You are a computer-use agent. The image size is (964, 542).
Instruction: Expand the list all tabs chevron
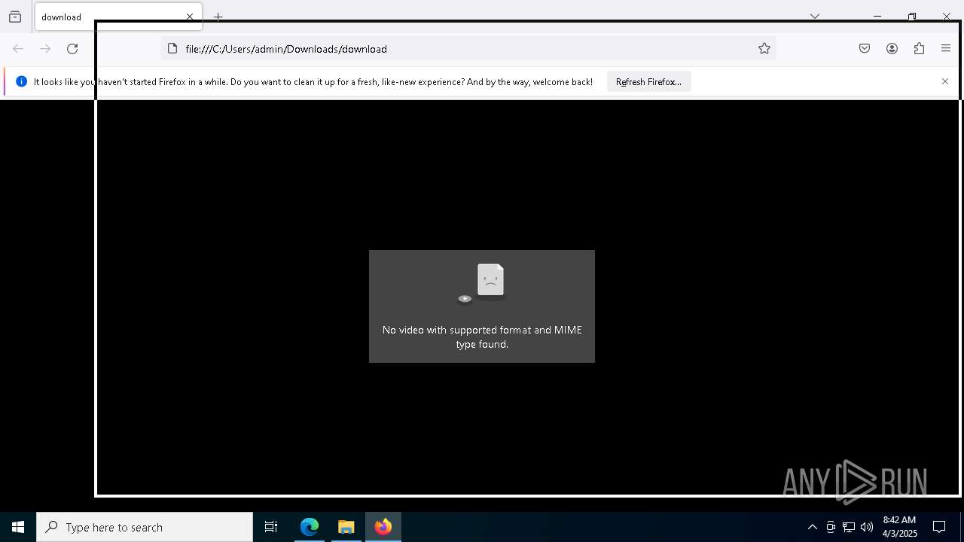(815, 16)
